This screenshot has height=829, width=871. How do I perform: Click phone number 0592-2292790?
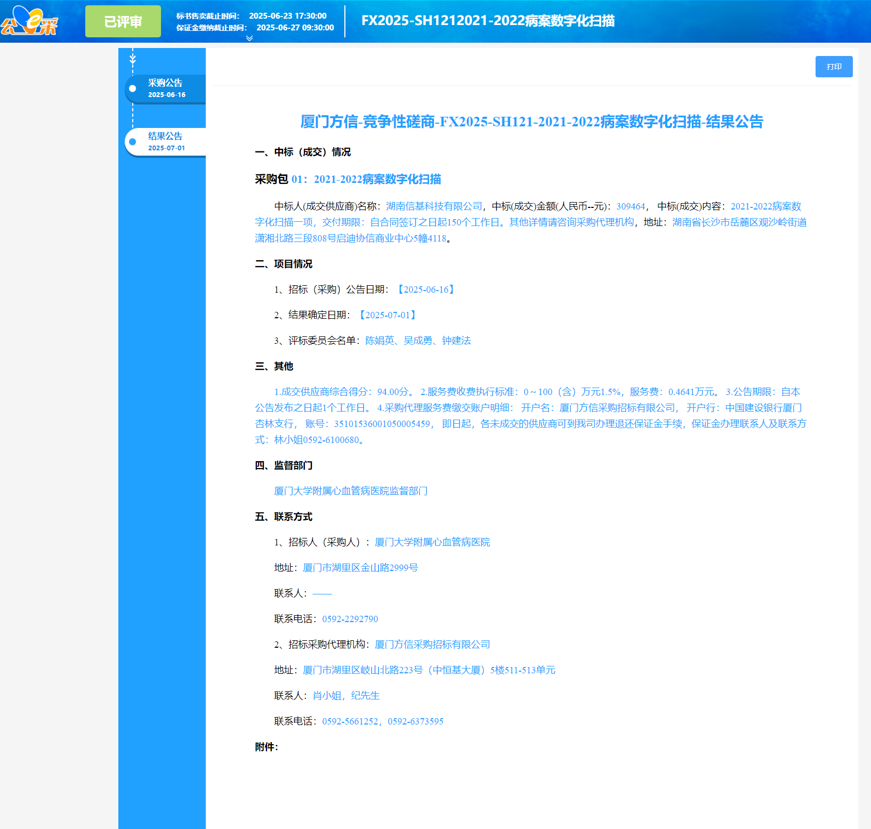coord(350,619)
